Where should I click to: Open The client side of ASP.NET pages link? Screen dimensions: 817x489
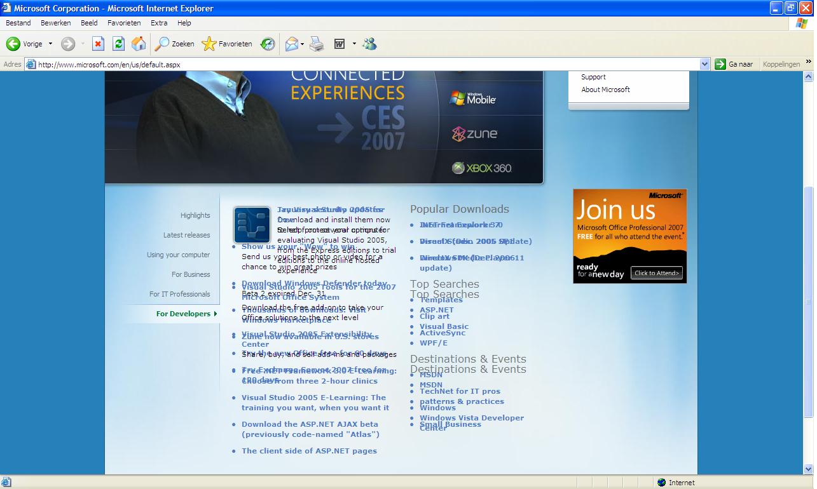[309, 451]
